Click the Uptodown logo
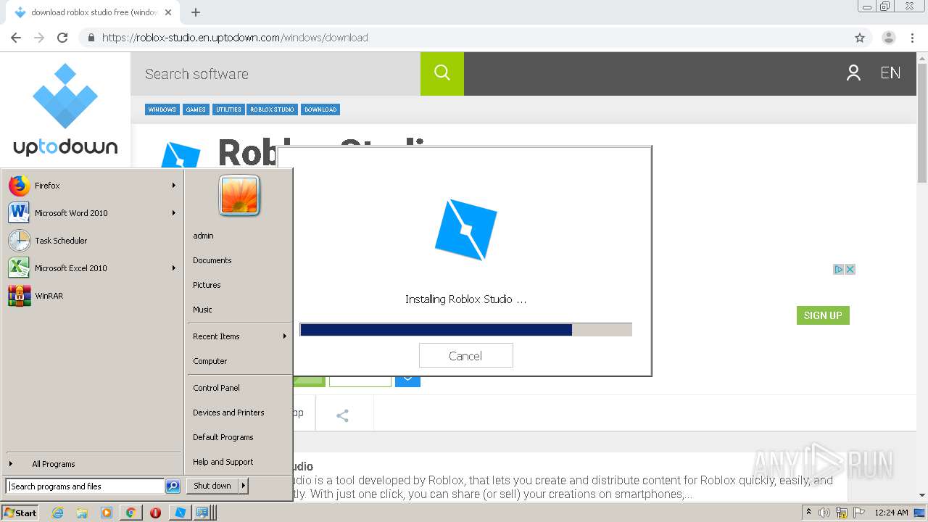The width and height of the screenshot is (928, 522). pos(65,109)
